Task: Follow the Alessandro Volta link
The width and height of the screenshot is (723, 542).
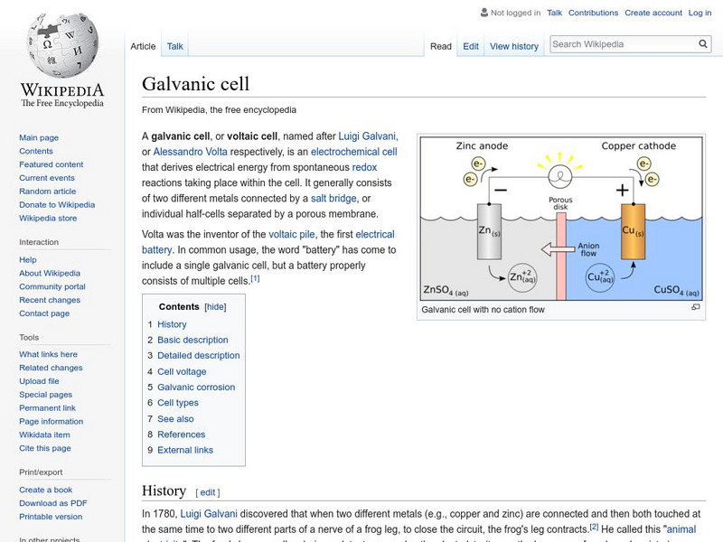Action: [x=190, y=152]
